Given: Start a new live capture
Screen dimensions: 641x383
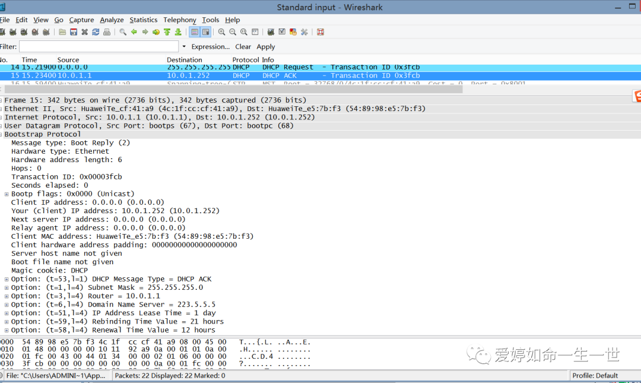Looking at the screenshot, I should click(24, 32).
